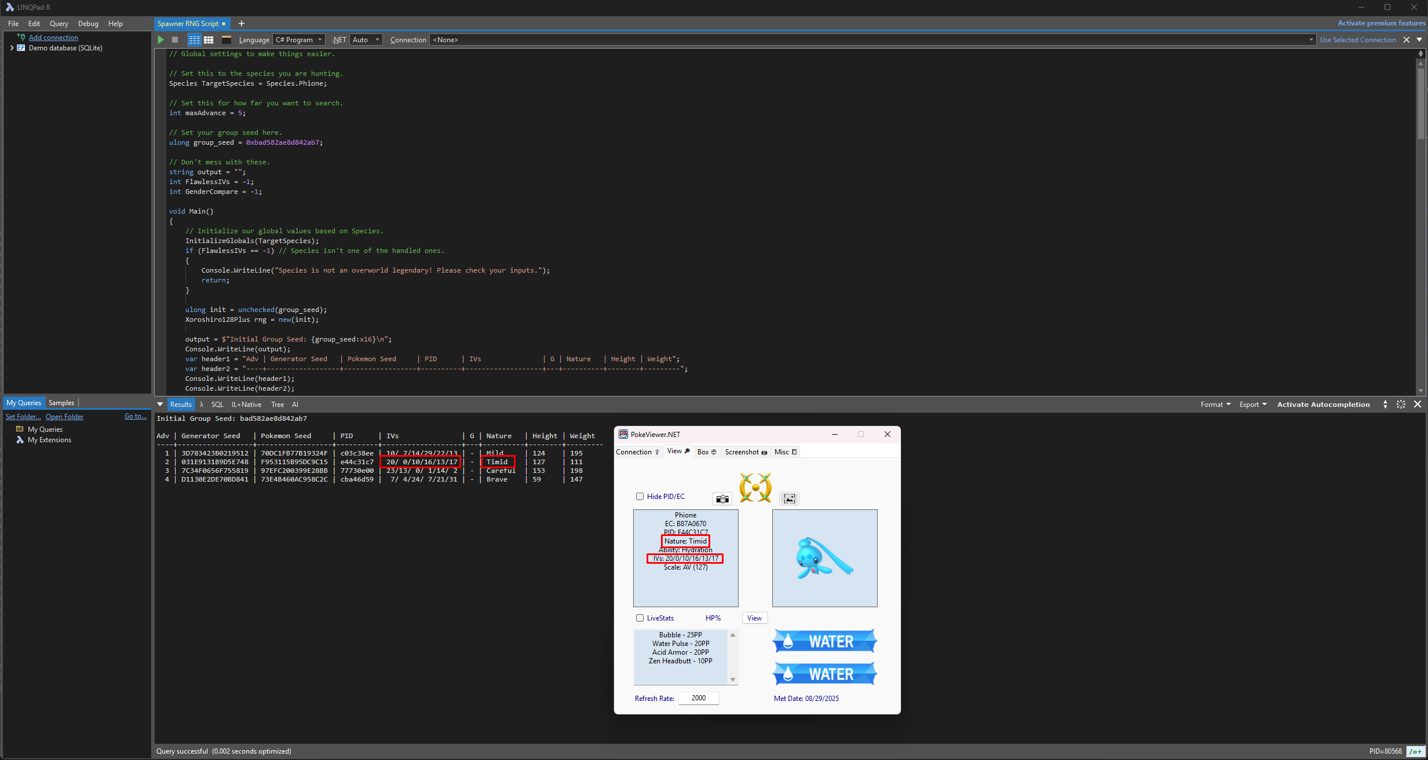1428x760 pixels.
Task: Click the Refresh Rate input field
Action: [x=699, y=698]
